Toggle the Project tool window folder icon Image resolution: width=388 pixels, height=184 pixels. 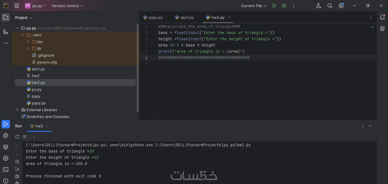6,17
